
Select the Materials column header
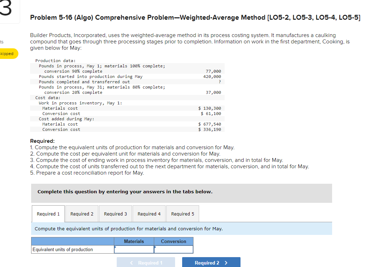134,241
